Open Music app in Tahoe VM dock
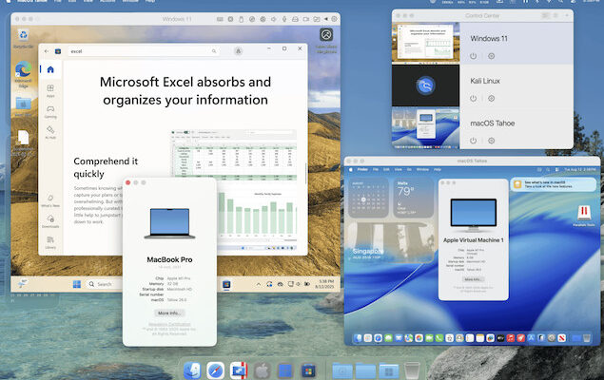 tap(511, 338)
